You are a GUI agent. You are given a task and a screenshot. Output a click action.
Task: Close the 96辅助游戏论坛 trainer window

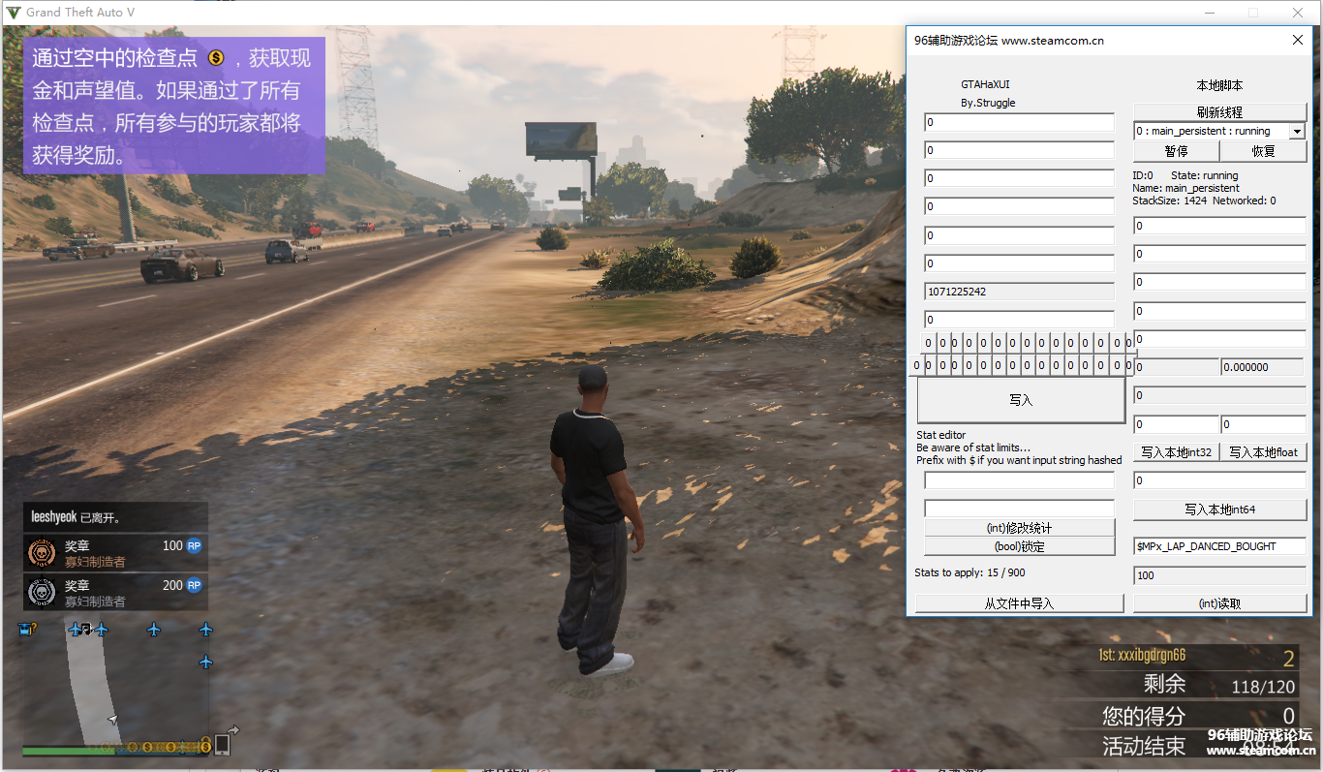pyautogui.click(x=1298, y=40)
